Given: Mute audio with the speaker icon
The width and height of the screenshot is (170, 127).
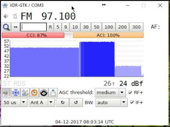Looking at the screenshot, I should [x=6, y=16].
